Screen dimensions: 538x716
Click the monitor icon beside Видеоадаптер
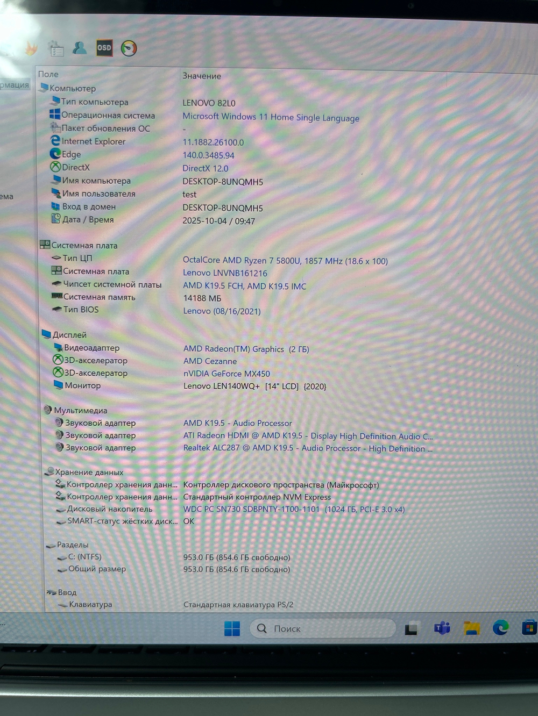[58, 347]
